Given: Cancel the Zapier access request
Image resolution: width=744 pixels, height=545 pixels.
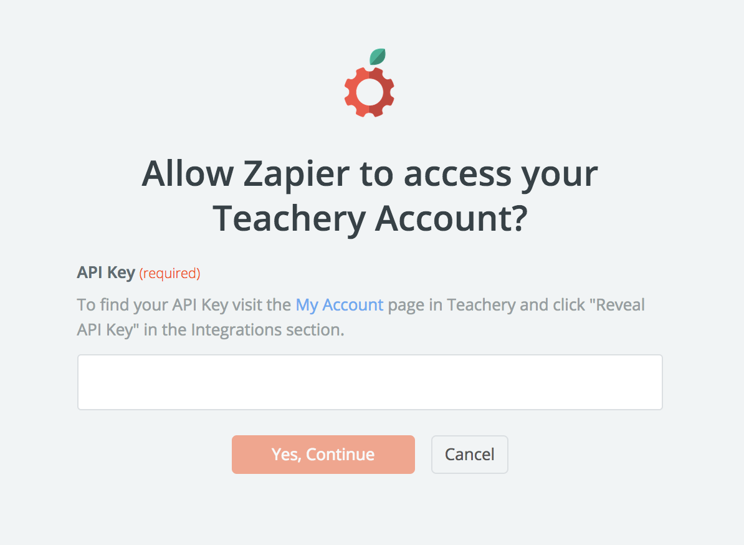Looking at the screenshot, I should point(470,455).
